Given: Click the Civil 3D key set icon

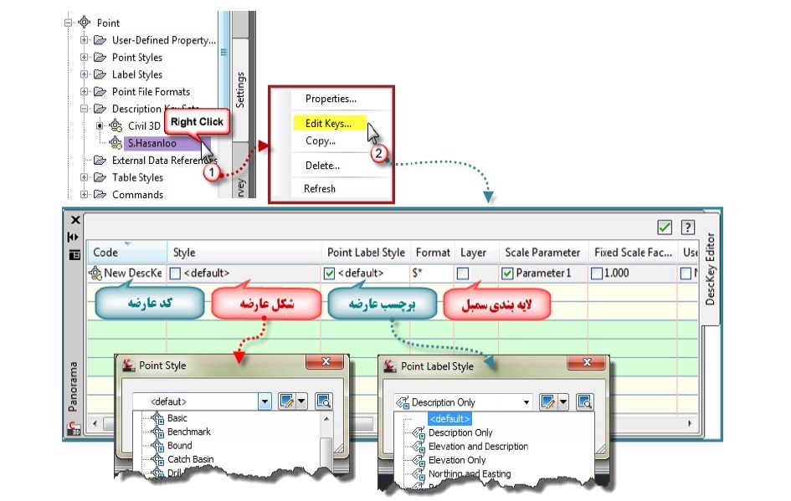Looking at the screenshot, I should (x=116, y=125).
